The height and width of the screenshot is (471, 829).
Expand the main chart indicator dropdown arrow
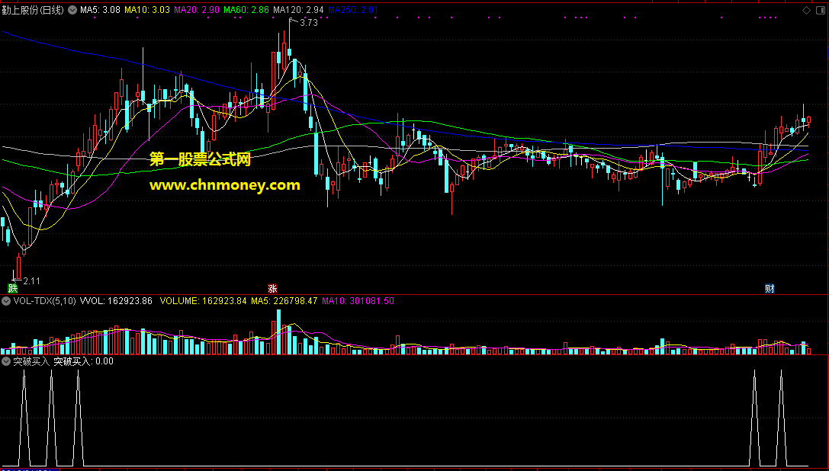pyautogui.click(x=72, y=10)
